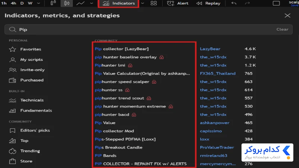Select piphunter ss script

coord(108,90)
